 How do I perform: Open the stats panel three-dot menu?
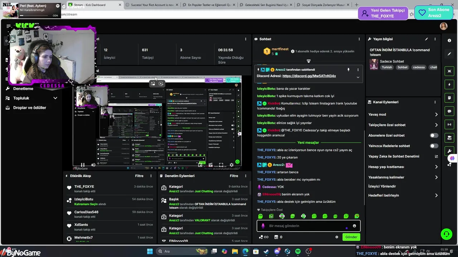coord(245,39)
